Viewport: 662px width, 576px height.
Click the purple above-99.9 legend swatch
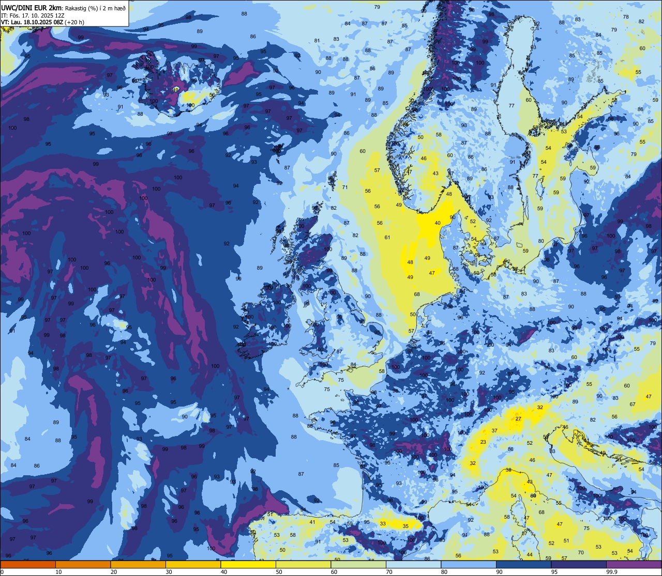tap(634, 564)
